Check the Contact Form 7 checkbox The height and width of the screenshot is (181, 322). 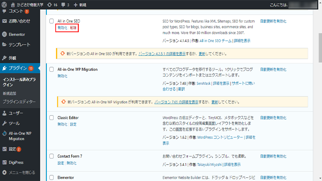tap(51, 156)
